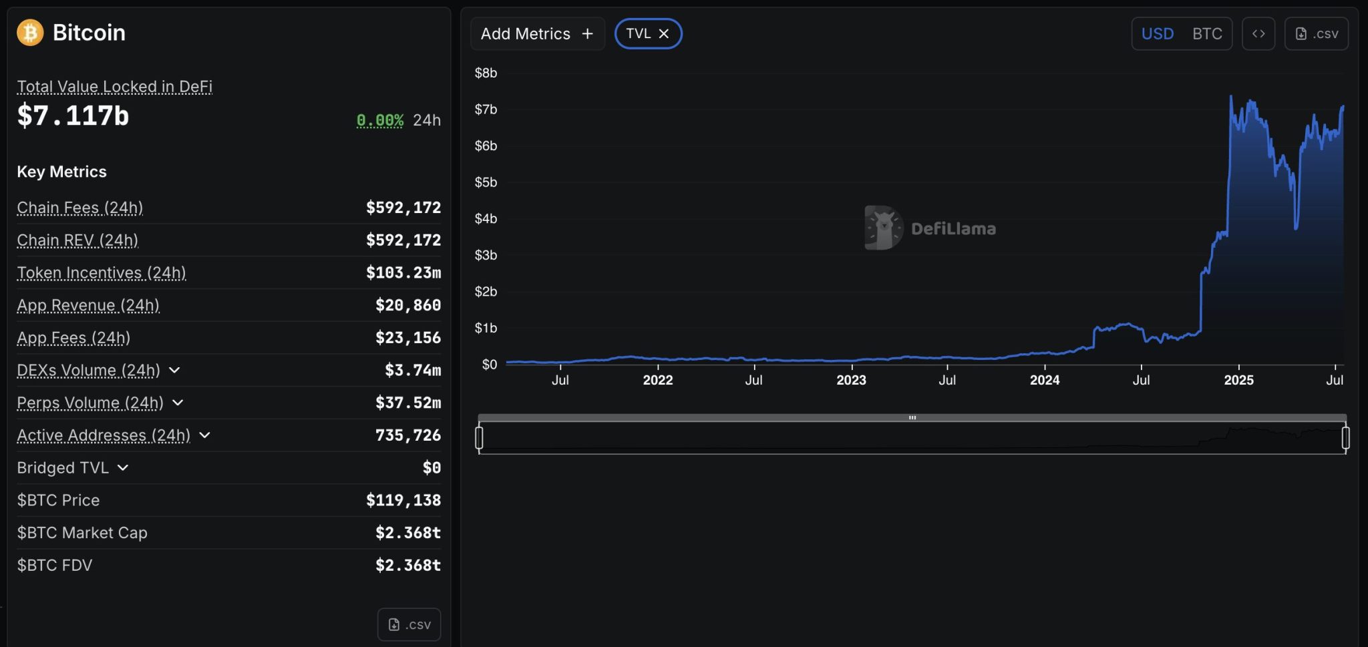Screen dimensions: 1368x647
Task: Expand the Active Addresses chevron
Action: coord(206,435)
